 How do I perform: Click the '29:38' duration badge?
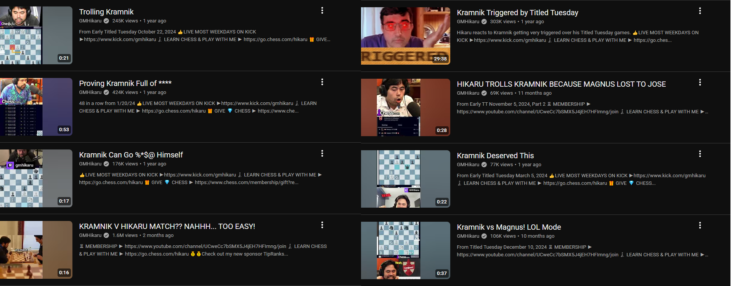pyautogui.click(x=440, y=59)
